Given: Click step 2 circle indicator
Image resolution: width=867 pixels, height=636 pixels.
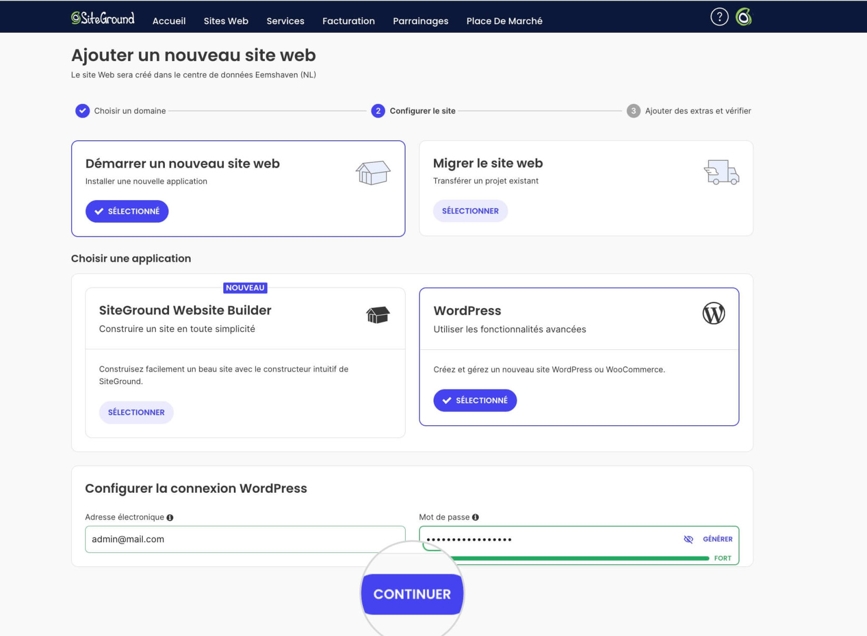Looking at the screenshot, I should (378, 111).
